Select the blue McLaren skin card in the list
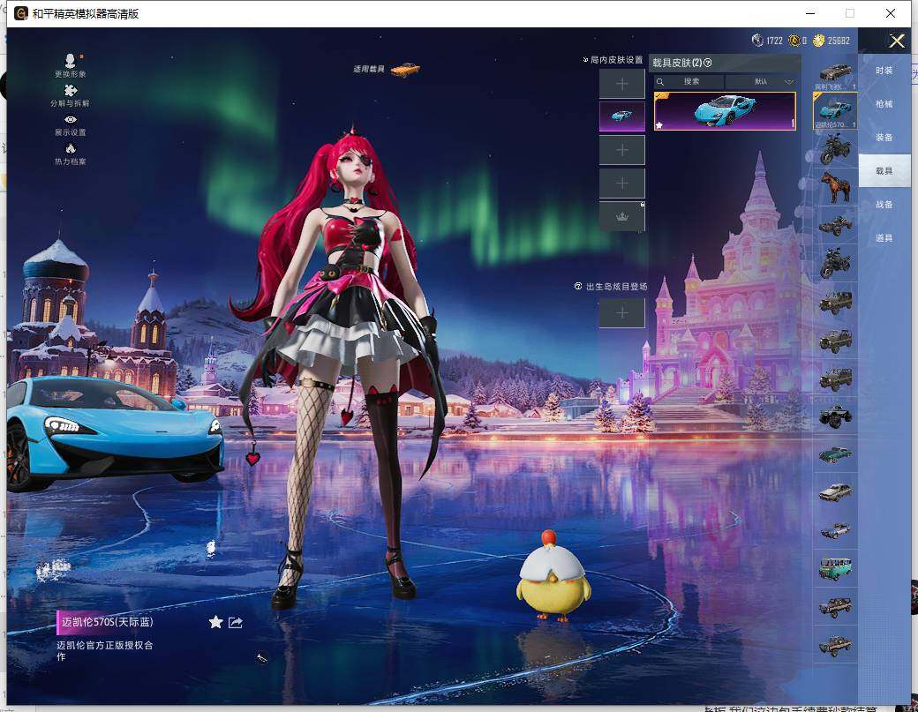 [x=725, y=110]
